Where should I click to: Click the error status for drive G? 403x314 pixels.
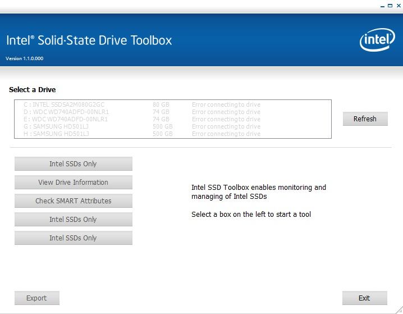[226, 126]
